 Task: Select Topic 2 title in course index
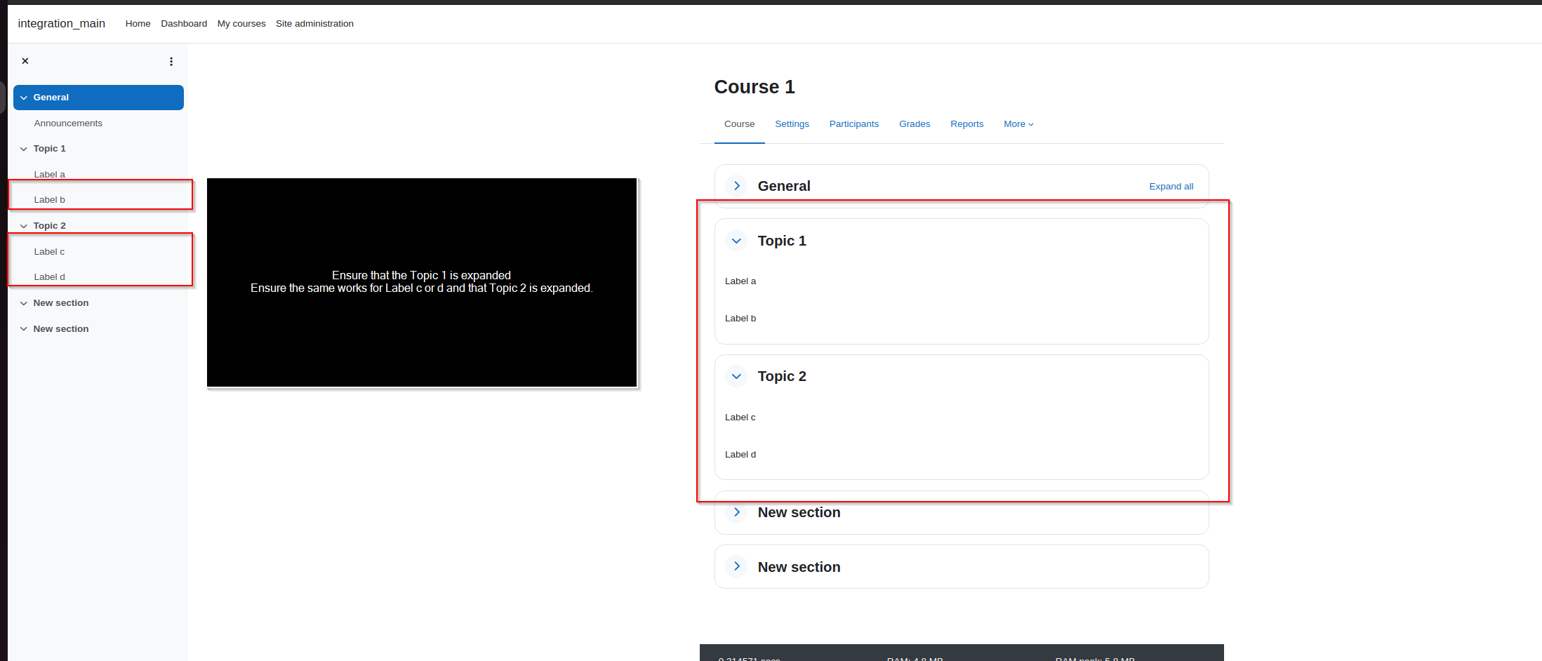[49, 226]
